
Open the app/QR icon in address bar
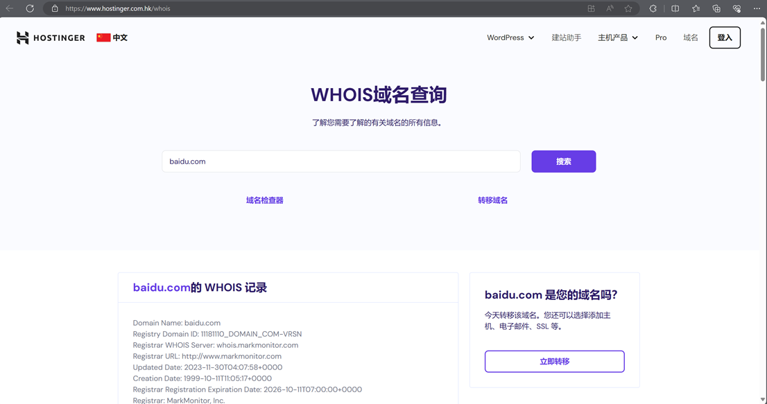click(592, 8)
